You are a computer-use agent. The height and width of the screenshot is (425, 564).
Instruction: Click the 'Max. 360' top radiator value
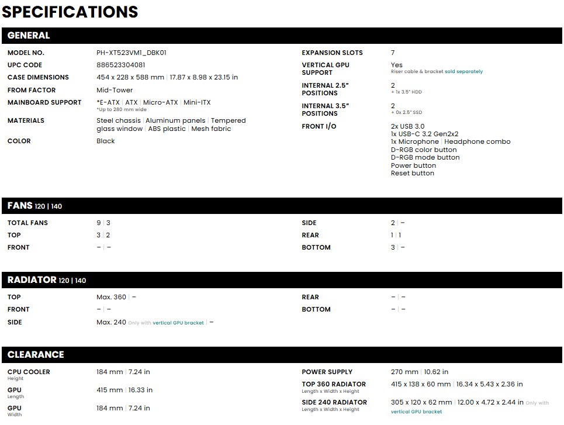tap(111, 297)
